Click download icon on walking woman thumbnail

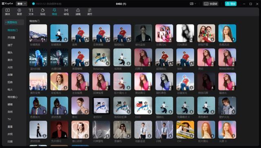click(44, 136)
